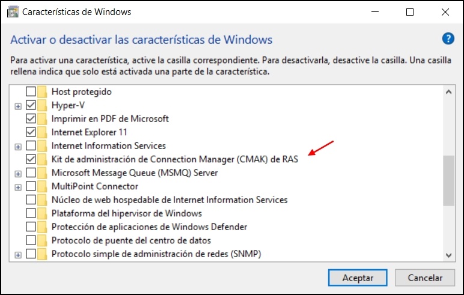The image size is (464, 295).
Task: Enable the Host protegido checkbox
Action: click(x=31, y=91)
